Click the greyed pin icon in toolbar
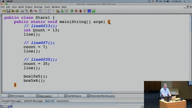This screenshot has width=192, height=108. pos(53,11)
